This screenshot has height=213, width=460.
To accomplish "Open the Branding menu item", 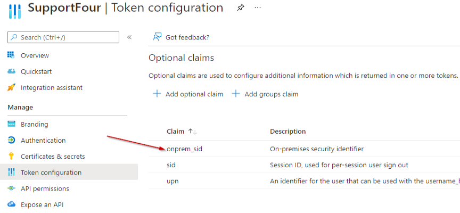I will [x=34, y=125].
